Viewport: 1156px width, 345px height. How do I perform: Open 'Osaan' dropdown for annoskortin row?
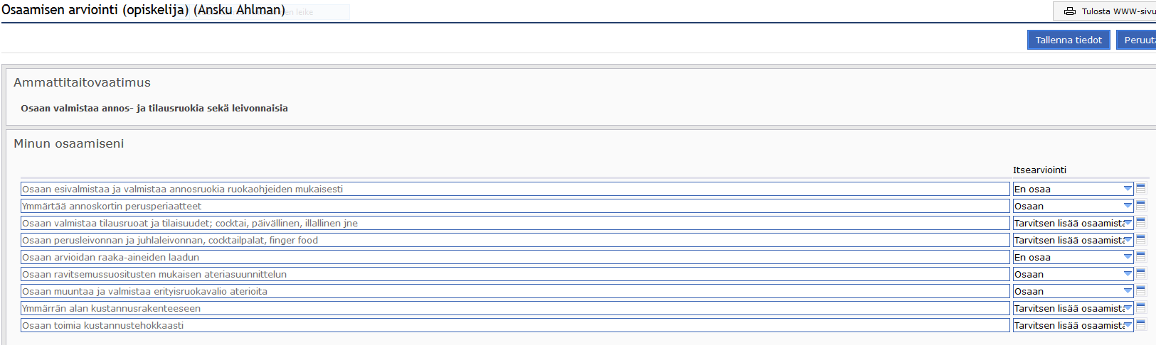point(1073,206)
